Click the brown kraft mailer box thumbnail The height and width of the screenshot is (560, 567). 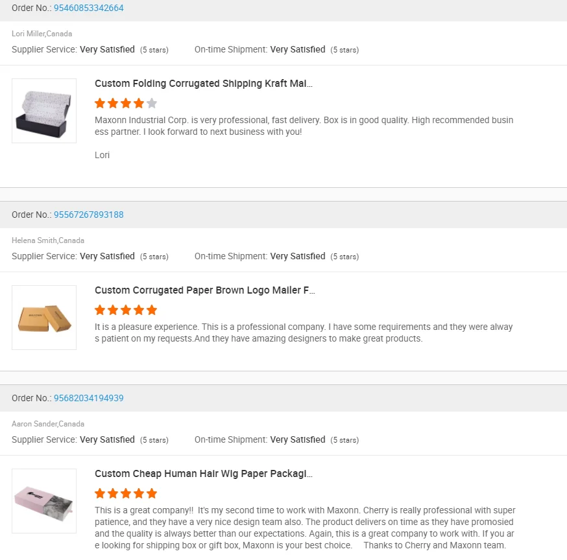(44, 318)
